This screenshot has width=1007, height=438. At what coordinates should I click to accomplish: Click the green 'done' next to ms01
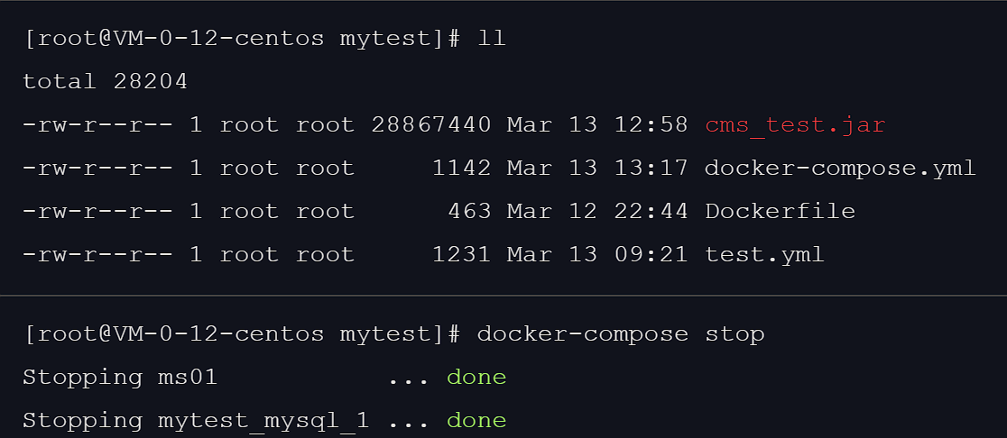[476, 377]
